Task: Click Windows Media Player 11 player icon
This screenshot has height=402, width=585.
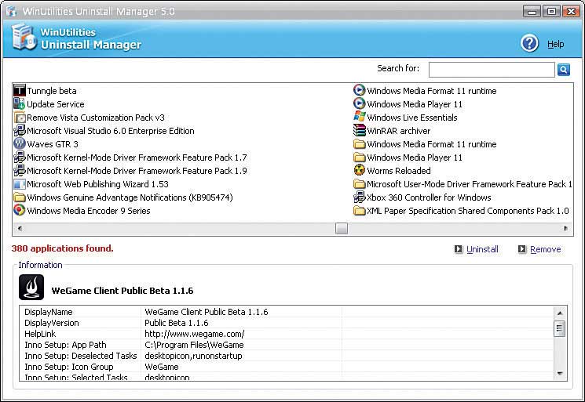Action: (x=360, y=104)
